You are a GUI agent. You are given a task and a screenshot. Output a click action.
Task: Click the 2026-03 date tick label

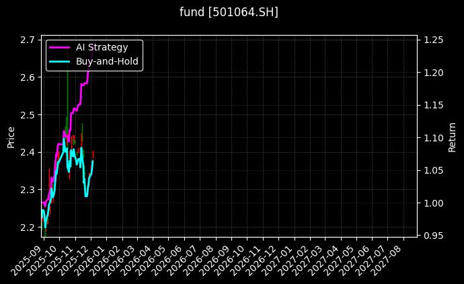point(120,260)
